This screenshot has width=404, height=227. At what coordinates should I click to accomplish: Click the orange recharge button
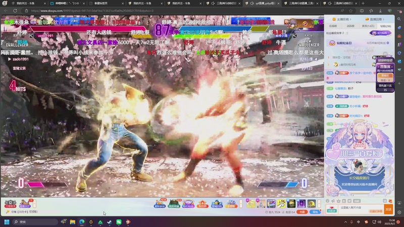pyautogui.click(x=302, y=212)
